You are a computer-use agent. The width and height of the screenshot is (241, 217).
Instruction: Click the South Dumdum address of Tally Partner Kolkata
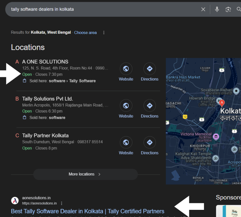48,142
